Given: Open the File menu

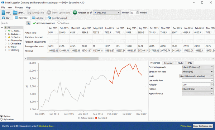Looking at the screenshot, I should pos(3,8).
